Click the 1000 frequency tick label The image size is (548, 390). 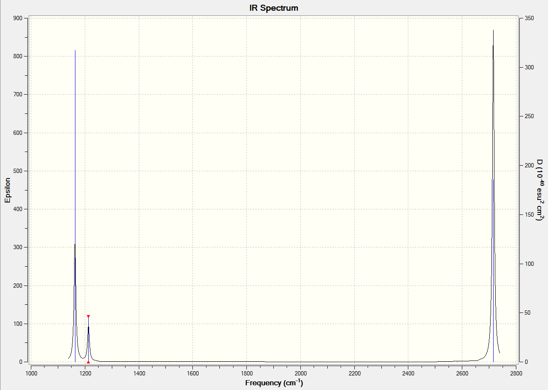coord(31,373)
